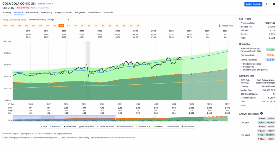The image size is (279, 146).
Task: Enable Dividend Yld in chart legend
Action: click(x=172, y=126)
